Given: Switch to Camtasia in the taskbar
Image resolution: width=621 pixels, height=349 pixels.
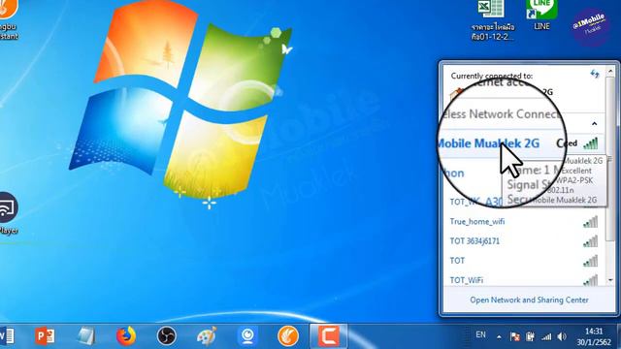Looking at the screenshot, I should 328,336.
